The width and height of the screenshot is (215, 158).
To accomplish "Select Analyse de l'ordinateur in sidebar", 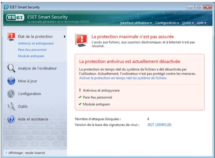I will [x=37, y=68].
